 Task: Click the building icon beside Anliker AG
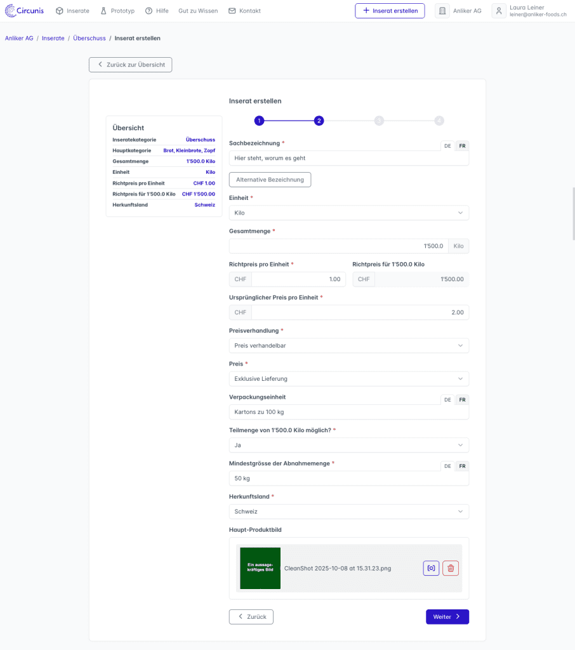coord(442,11)
